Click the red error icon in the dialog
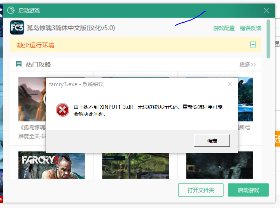 click(x=62, y=110)
